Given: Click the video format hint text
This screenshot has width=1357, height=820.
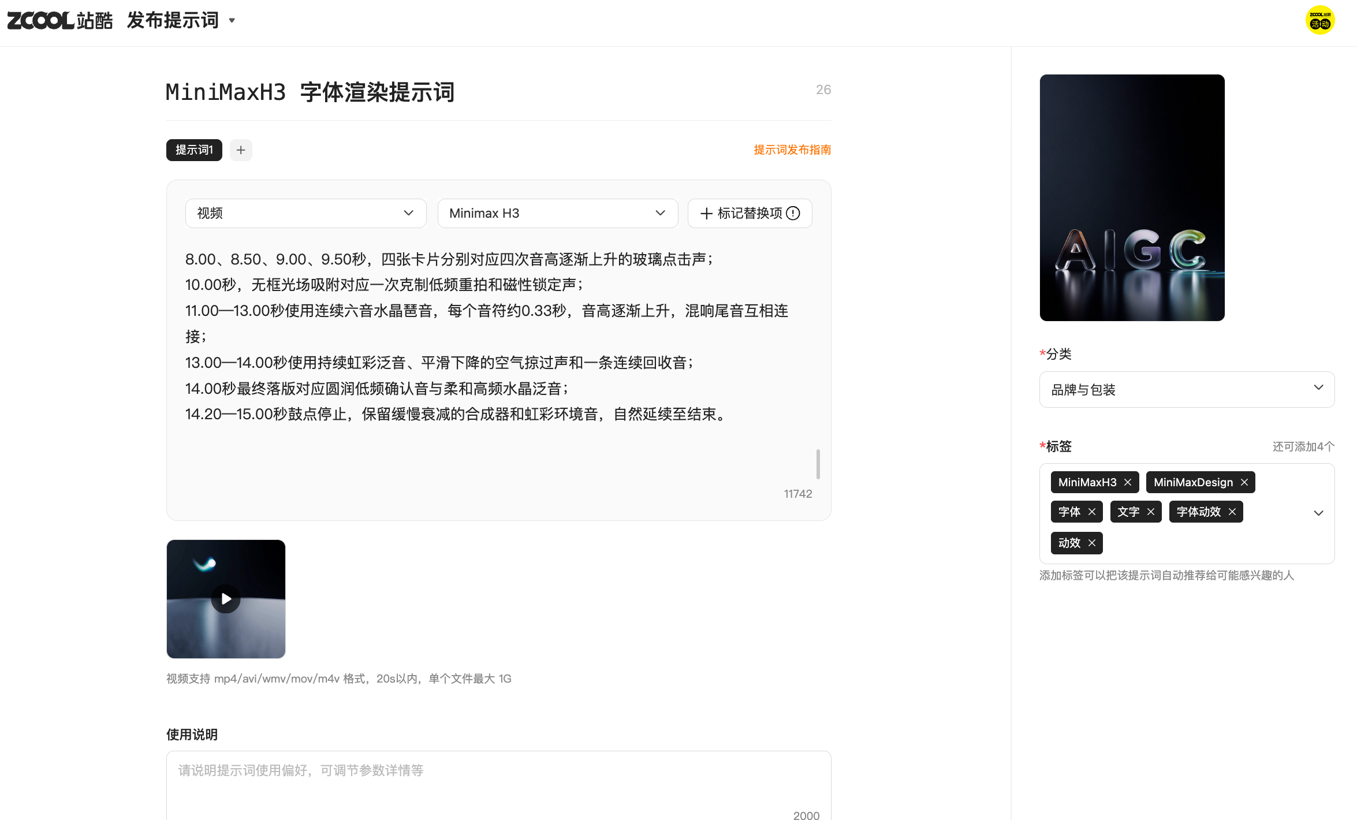Looking at the screenshot, I should point(339,679).
